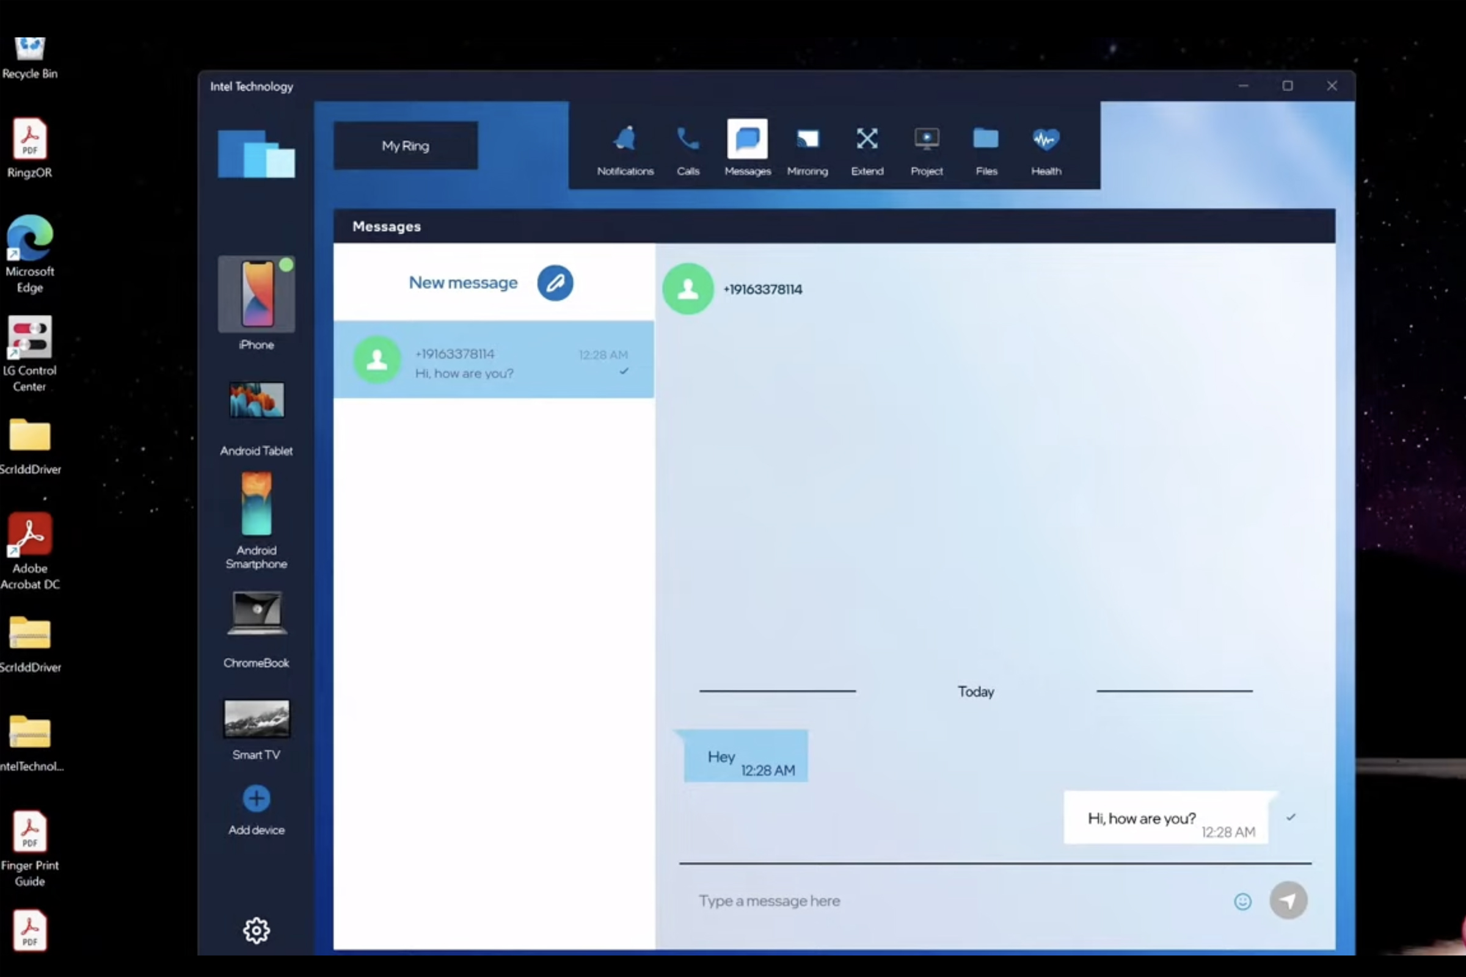The height and width of the screenshot is (977, 1466).
Task: Click the contact avatar in chat header
Action: [688, 288]
